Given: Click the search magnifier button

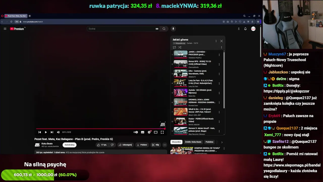Looking at the screenshot, I should 164,29.
